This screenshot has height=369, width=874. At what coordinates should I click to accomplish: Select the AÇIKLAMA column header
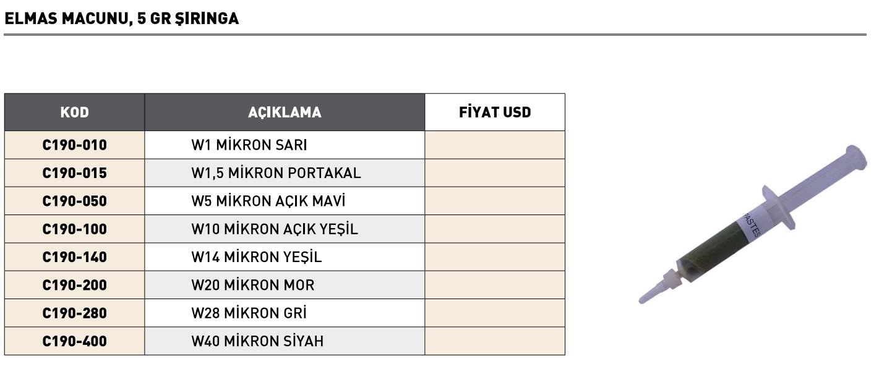click(x=285, y=112)
